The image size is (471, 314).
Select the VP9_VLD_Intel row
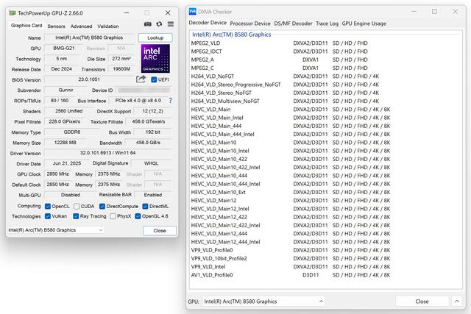[x=325, y=267]
